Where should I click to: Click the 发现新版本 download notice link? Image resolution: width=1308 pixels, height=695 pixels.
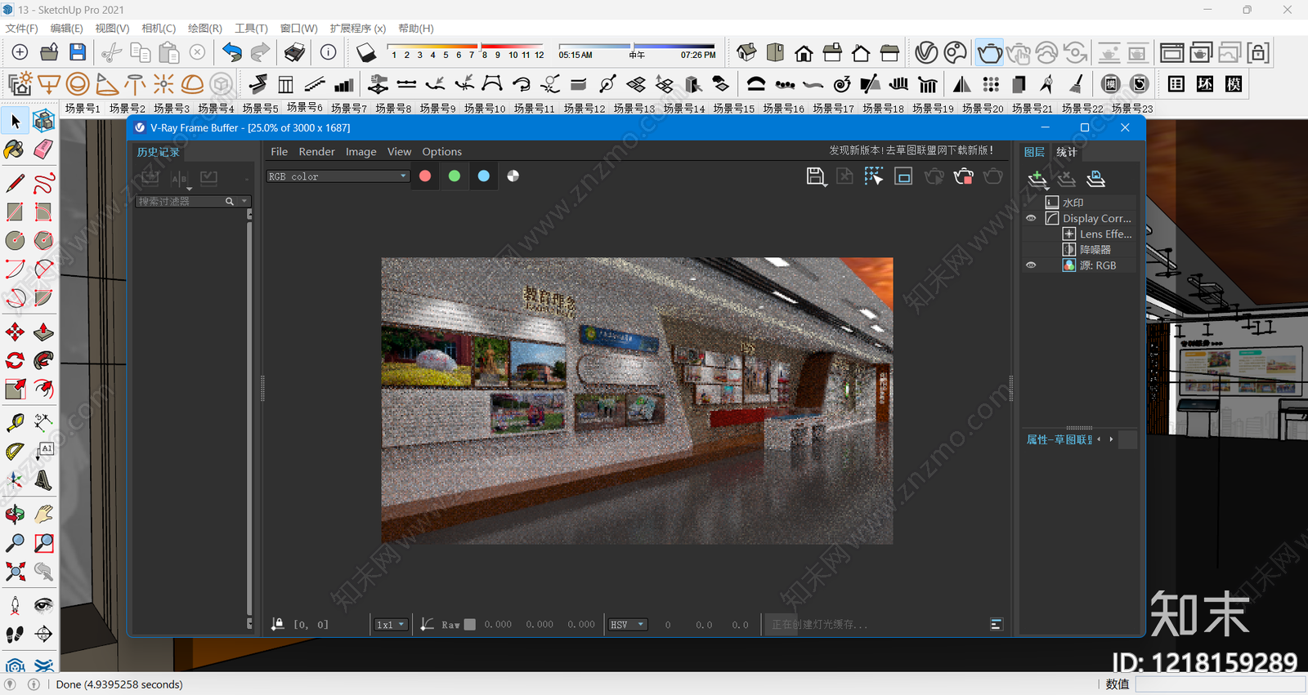[x=912, y=150]
